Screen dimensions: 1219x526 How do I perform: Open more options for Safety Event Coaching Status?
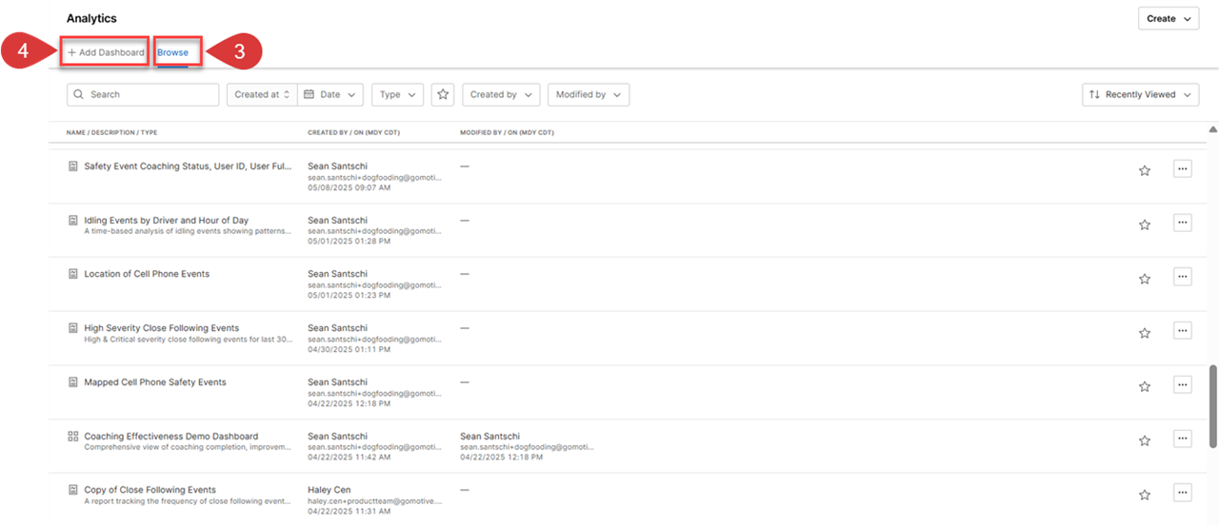(1183, 168)
